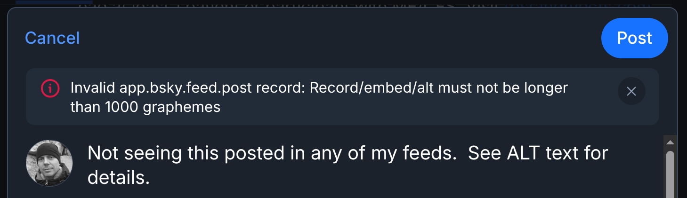Viewport: 687px width, 198px height.
Task: Click the scrollbar up arrow
Action: [671, 142]
